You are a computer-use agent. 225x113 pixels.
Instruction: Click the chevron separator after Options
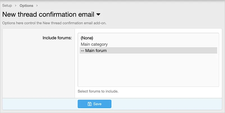(37, 6)
